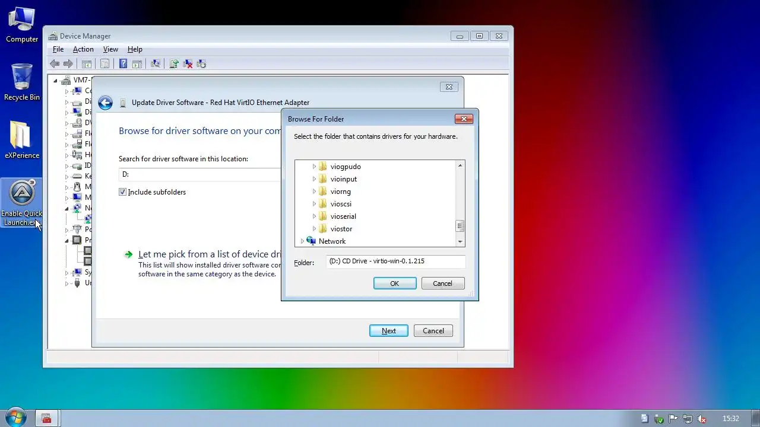Collapse the VM7 root node in Device Manager
Screen dimensions: 760x427
(55, 80)
